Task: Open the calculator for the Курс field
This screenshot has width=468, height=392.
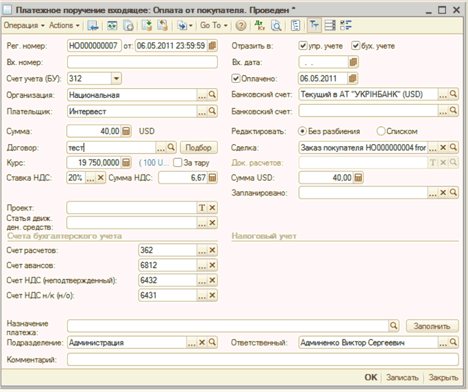Action: point(126,162)
